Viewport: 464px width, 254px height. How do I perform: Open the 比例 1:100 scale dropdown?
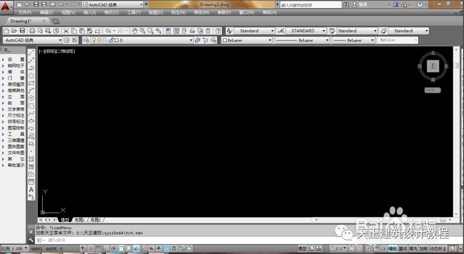pos(14,248)
